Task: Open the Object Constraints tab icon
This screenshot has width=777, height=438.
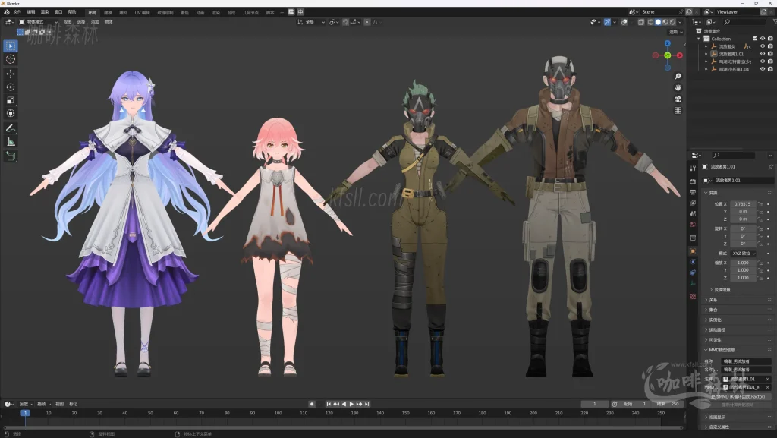Action: pyautogui.click(x=693, y=273)
